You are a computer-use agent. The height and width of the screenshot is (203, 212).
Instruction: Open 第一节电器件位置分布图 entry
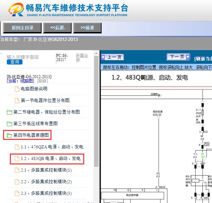45,100
